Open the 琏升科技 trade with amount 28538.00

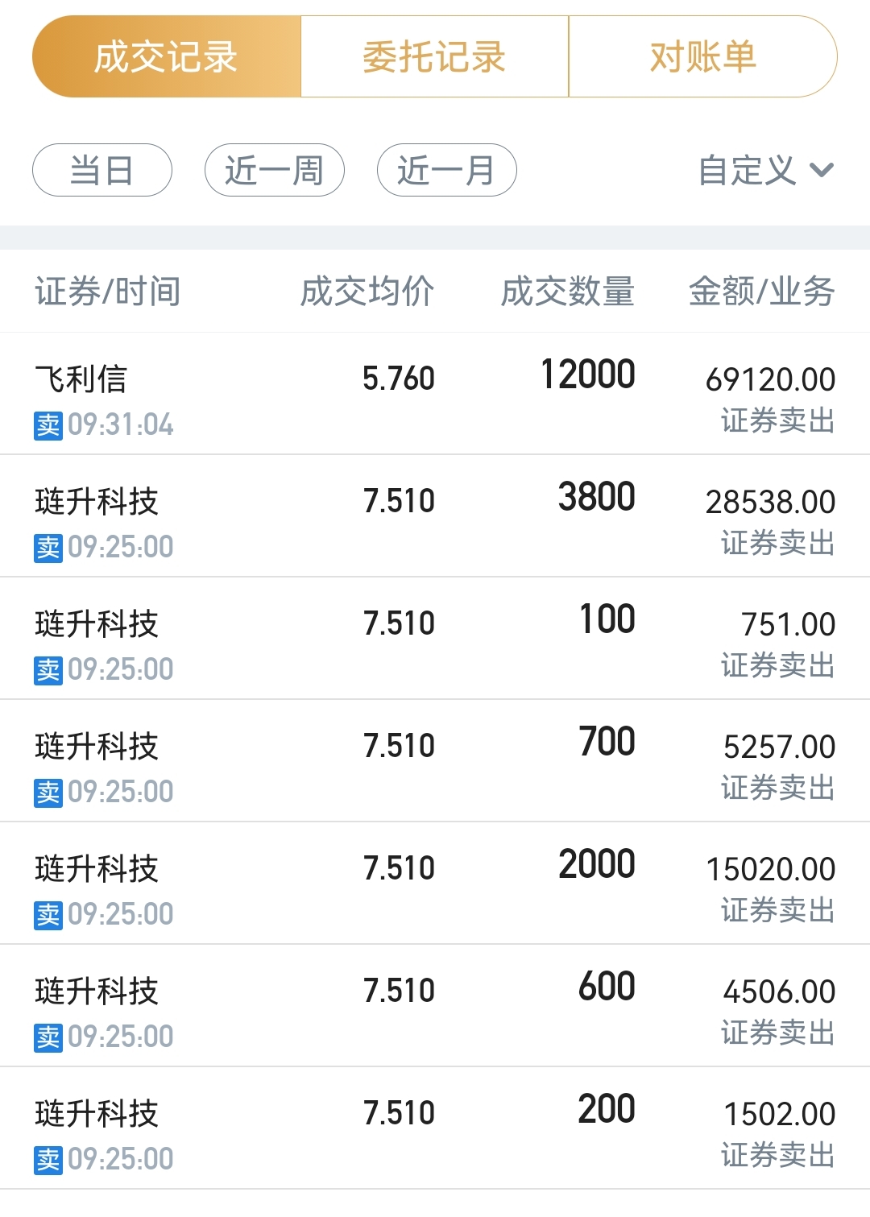pos(435,516)
